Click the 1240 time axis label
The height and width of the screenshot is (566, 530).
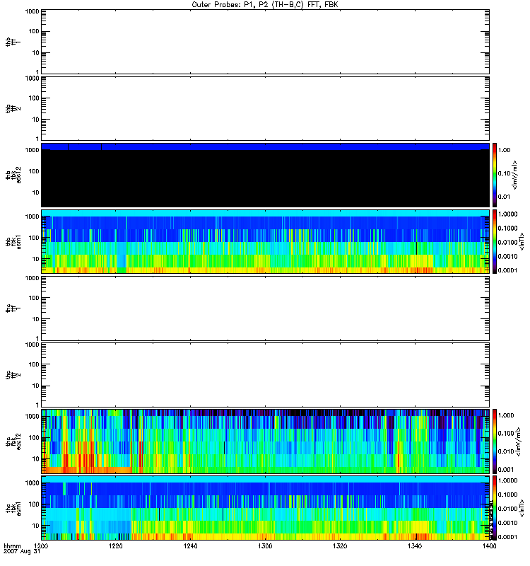click(x=191, y=547)
